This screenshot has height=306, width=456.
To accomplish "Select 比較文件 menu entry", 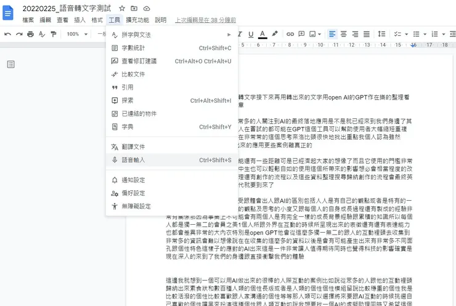I will [x=172, y=74].
